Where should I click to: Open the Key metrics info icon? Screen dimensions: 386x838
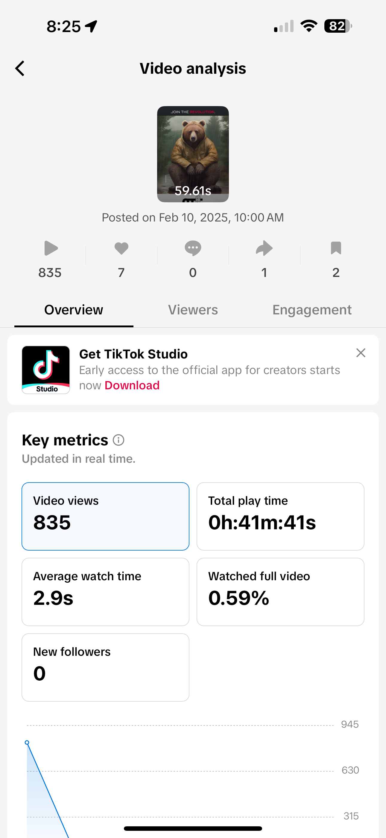pos(118,440)
